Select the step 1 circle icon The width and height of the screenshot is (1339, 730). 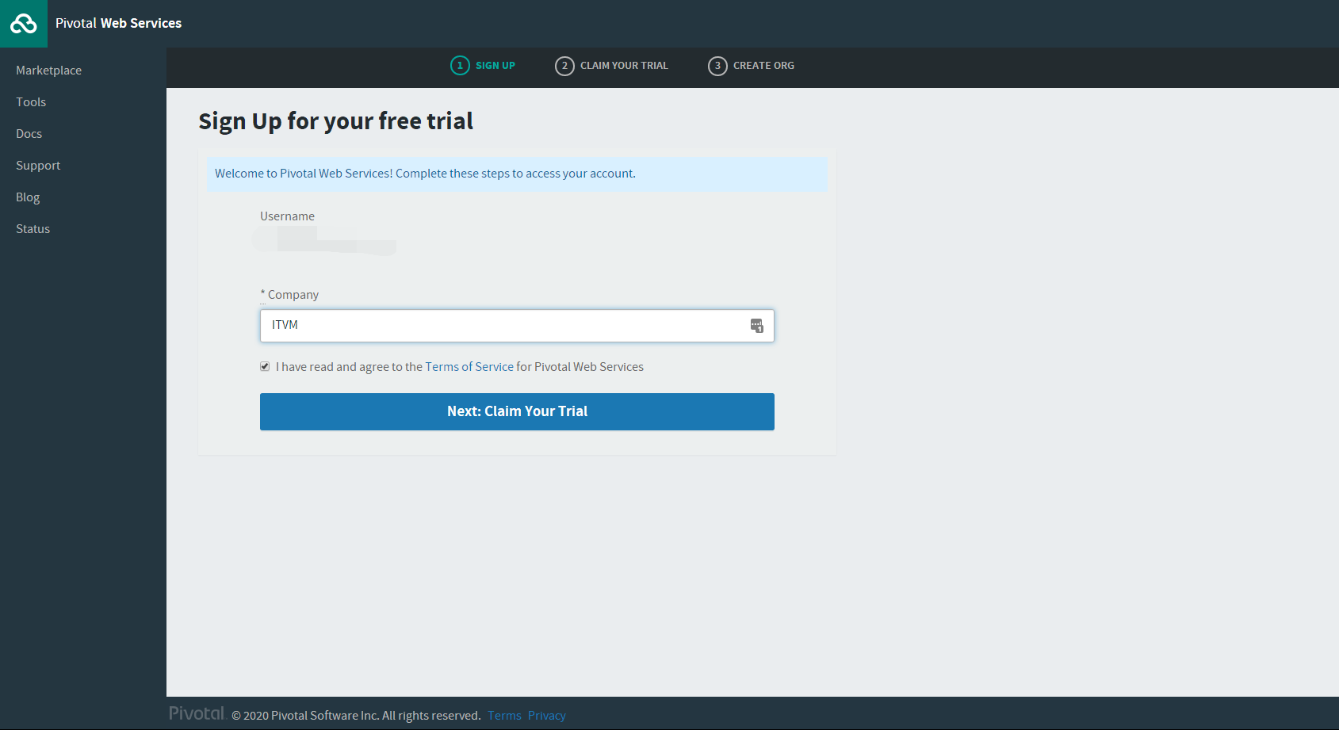pos(460,66)
